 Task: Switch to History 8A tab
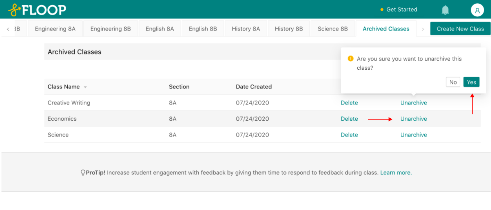pyautogui.click(x=246, y=29)
